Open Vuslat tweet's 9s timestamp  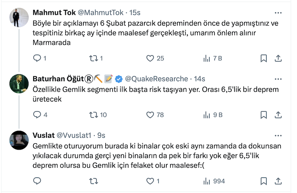pyautogui.click(x=101, y=136)
